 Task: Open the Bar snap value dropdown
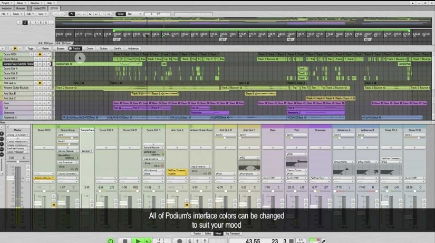click(134, 14)
